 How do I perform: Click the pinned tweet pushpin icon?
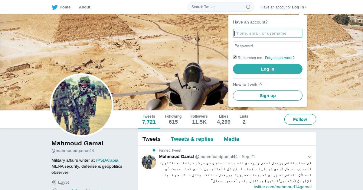coord(154,150)
